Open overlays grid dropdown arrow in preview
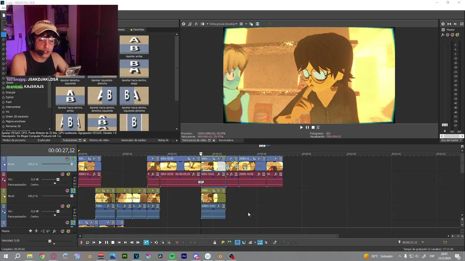This screenshot has width=465, height=261. pyautogui.click(x=246, y=24)
